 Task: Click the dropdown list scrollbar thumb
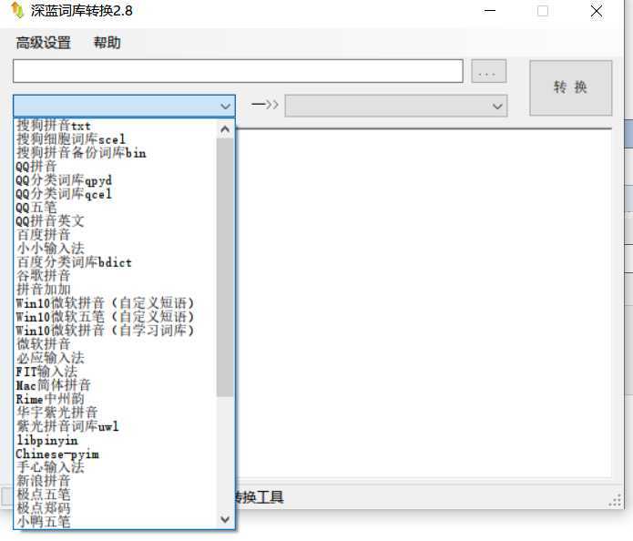coord(225,268)
